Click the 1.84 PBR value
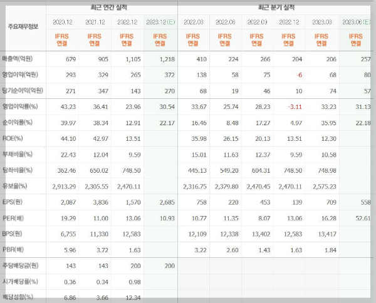Screen dimensions: 376x303 330,250
